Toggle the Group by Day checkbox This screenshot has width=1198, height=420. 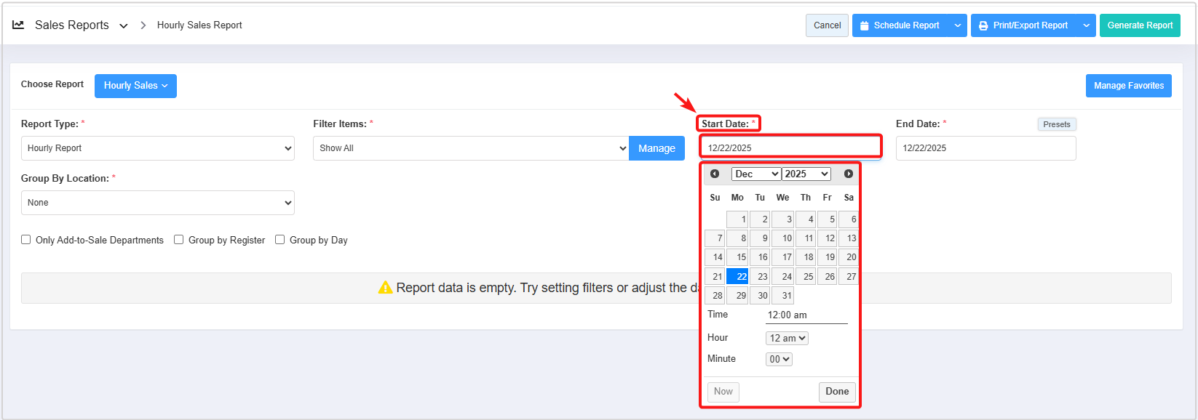point(279,240)
